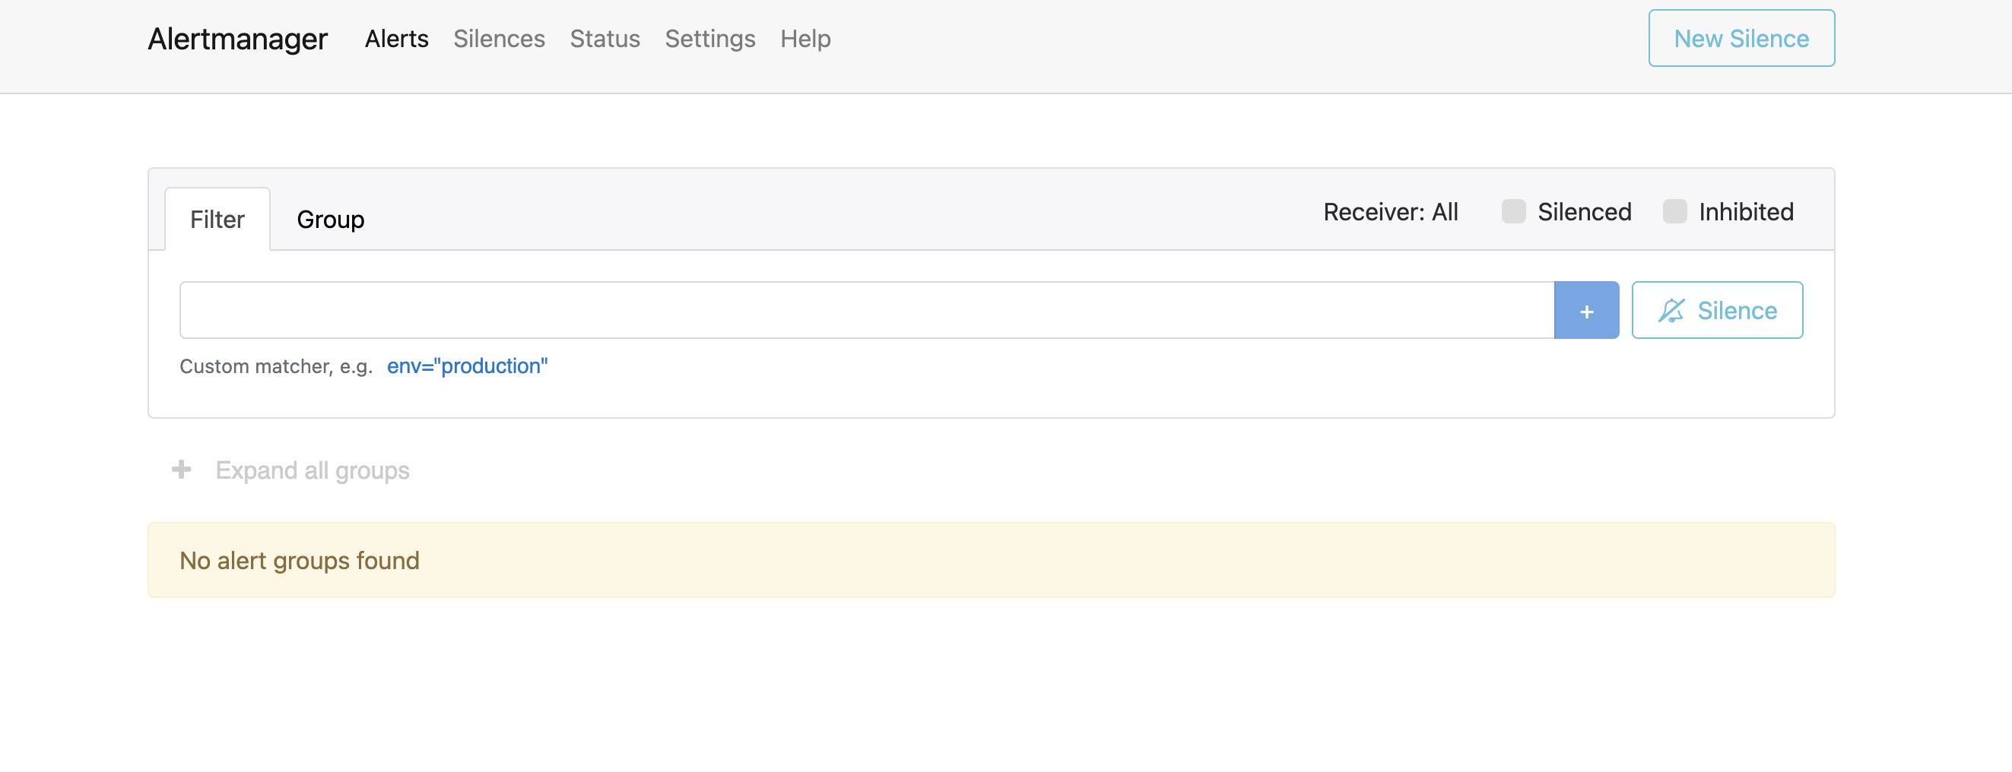Select the Filter tab

click(217, 220)
